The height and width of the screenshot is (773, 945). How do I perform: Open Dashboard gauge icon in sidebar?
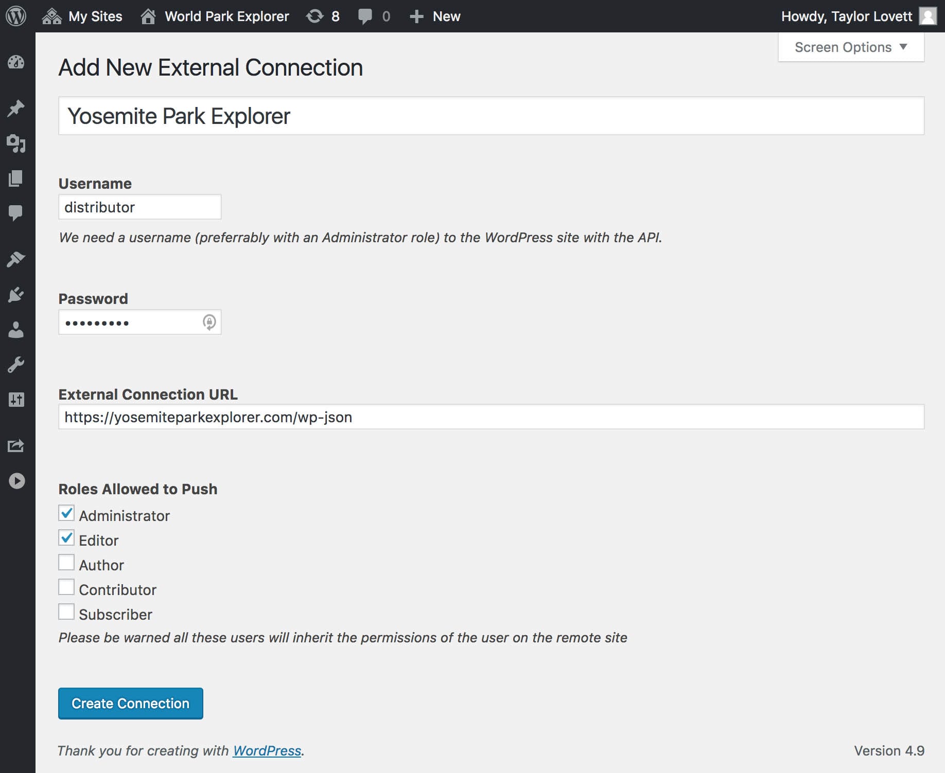coord(16,62)
